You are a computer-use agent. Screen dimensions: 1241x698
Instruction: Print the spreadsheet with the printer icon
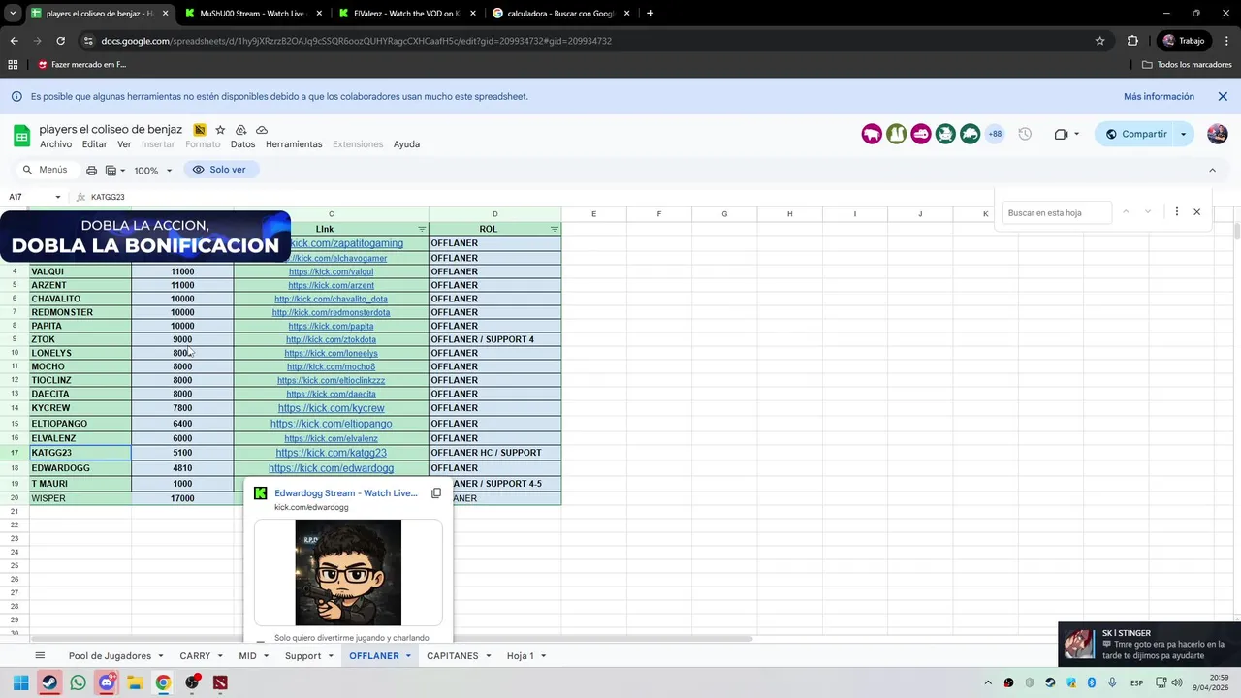[91, 170]
